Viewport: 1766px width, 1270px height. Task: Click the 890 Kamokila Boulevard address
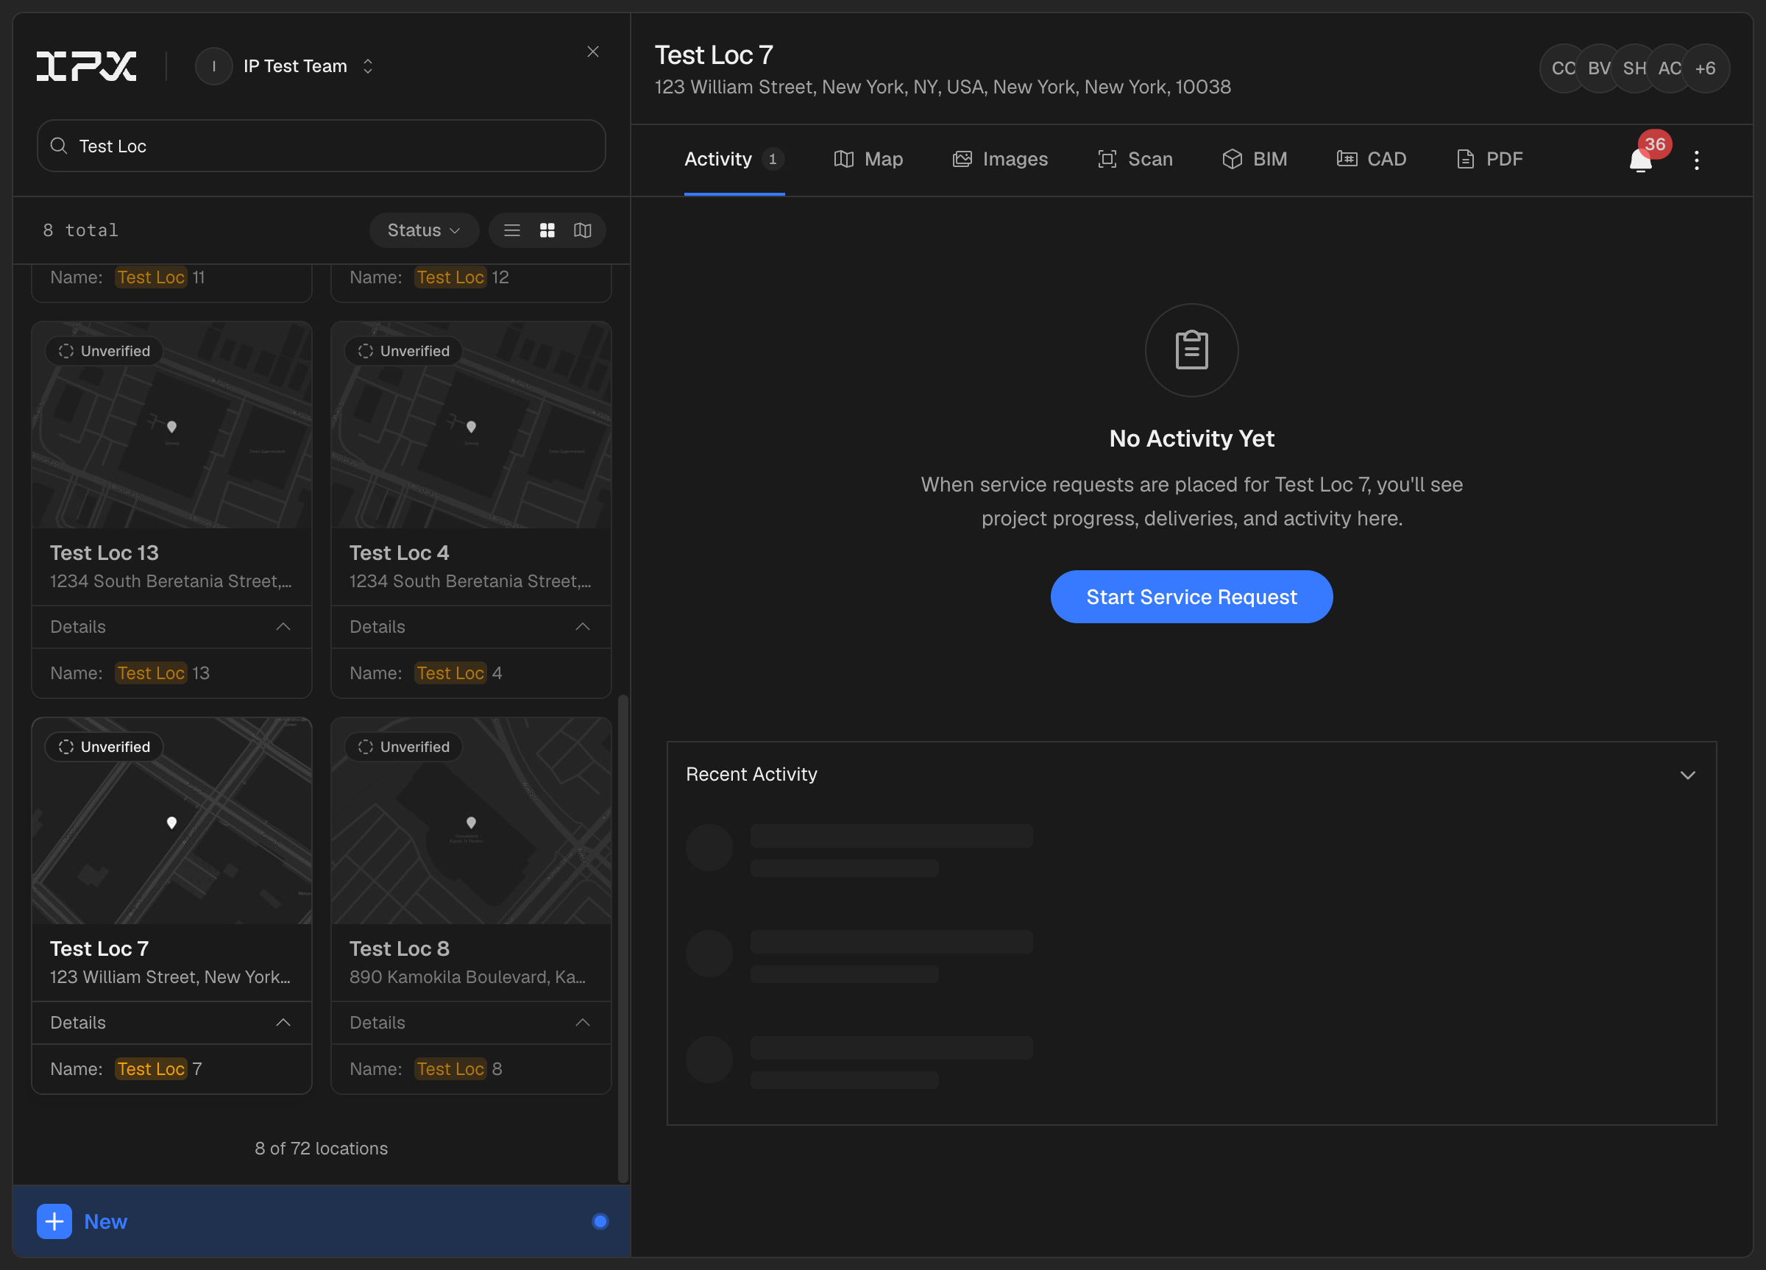(467, 976)
